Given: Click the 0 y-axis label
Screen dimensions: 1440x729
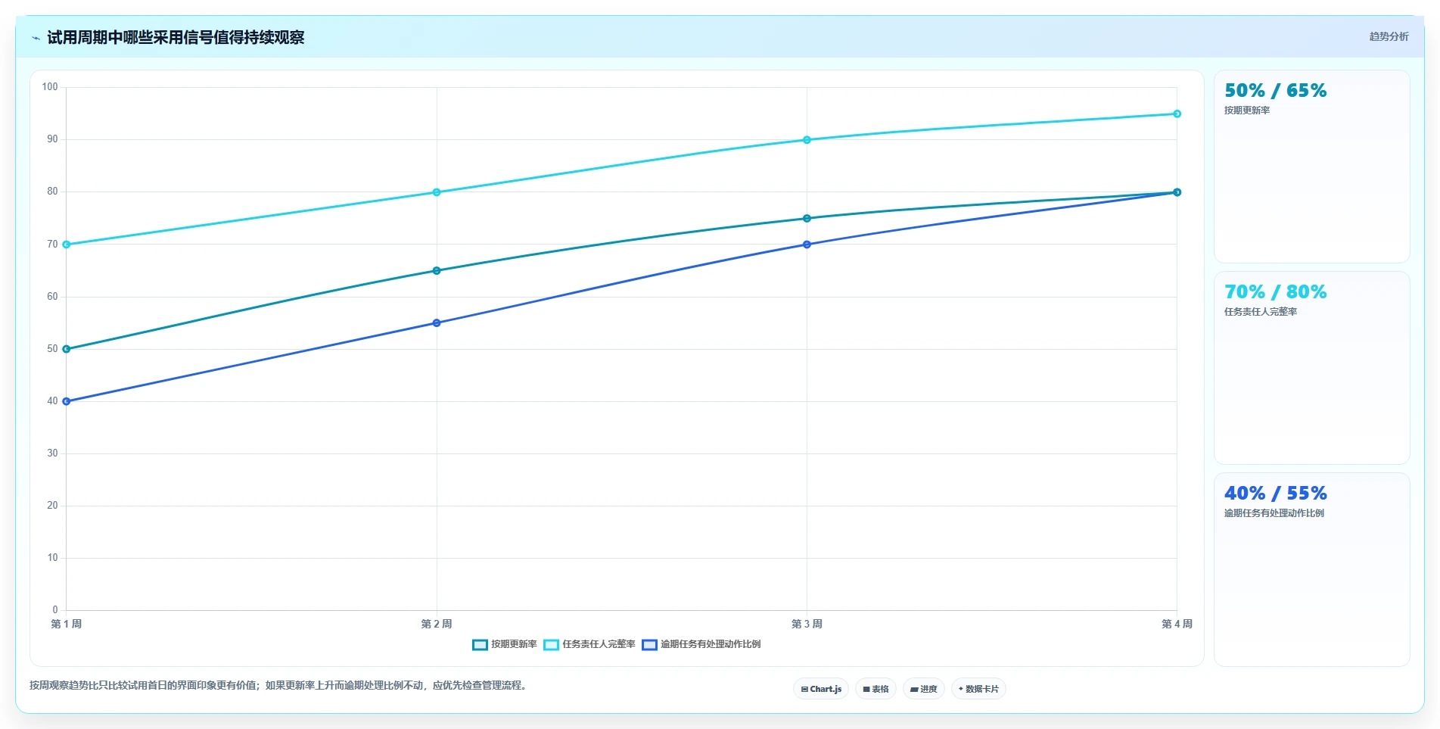Looking at the screenshot, I should click(55, 610).
